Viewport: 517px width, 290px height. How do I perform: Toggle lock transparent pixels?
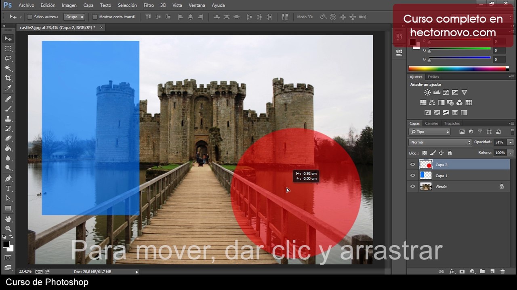pyautogui.click(x=425, y=153)
